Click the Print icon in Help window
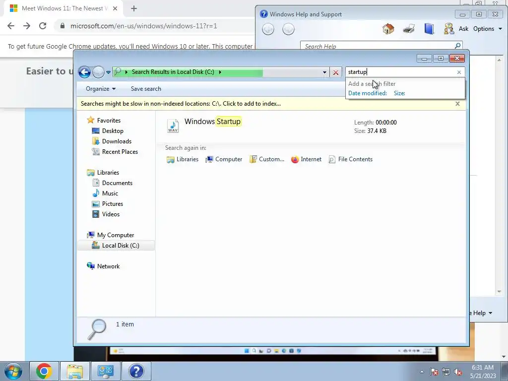 pos(409,29)
